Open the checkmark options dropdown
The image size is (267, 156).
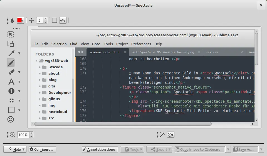click(63, 20)
